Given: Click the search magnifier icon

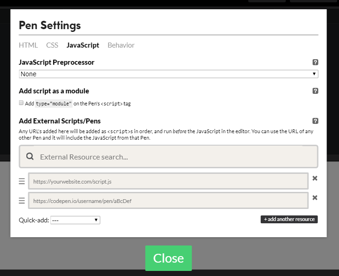Looking at the screenshot, I should tap(30, 157).
